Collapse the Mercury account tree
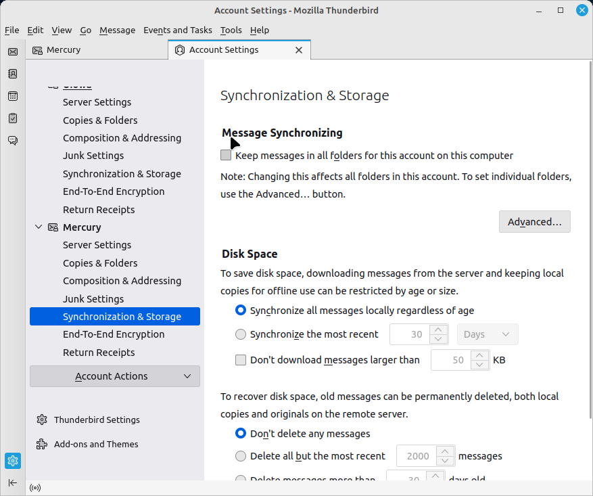The width and height of the screenshot is (593, 496). pos(39,227)
